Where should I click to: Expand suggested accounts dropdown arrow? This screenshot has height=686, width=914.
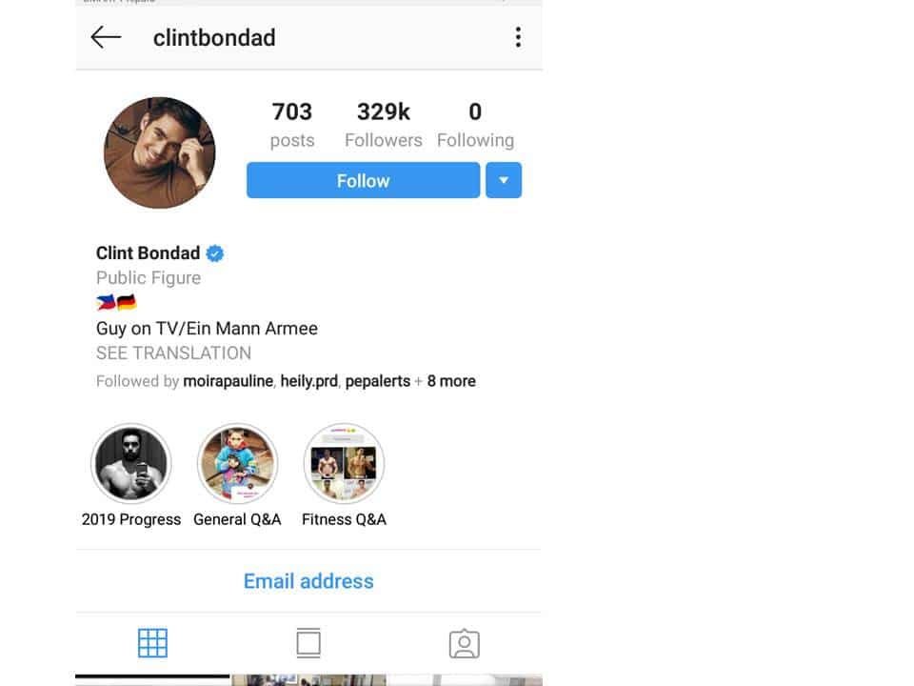click(x=504, y=180)
